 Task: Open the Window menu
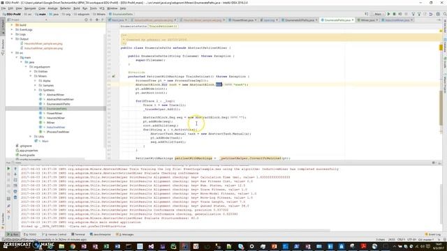coord(112,8)
